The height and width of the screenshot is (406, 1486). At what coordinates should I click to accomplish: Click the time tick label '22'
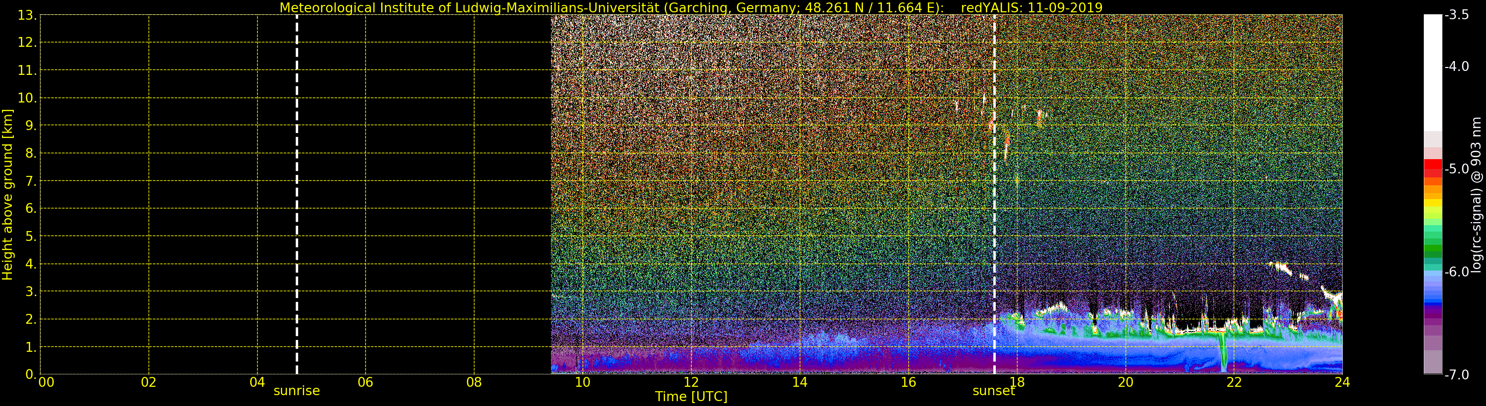click(x=1234, y=382)
